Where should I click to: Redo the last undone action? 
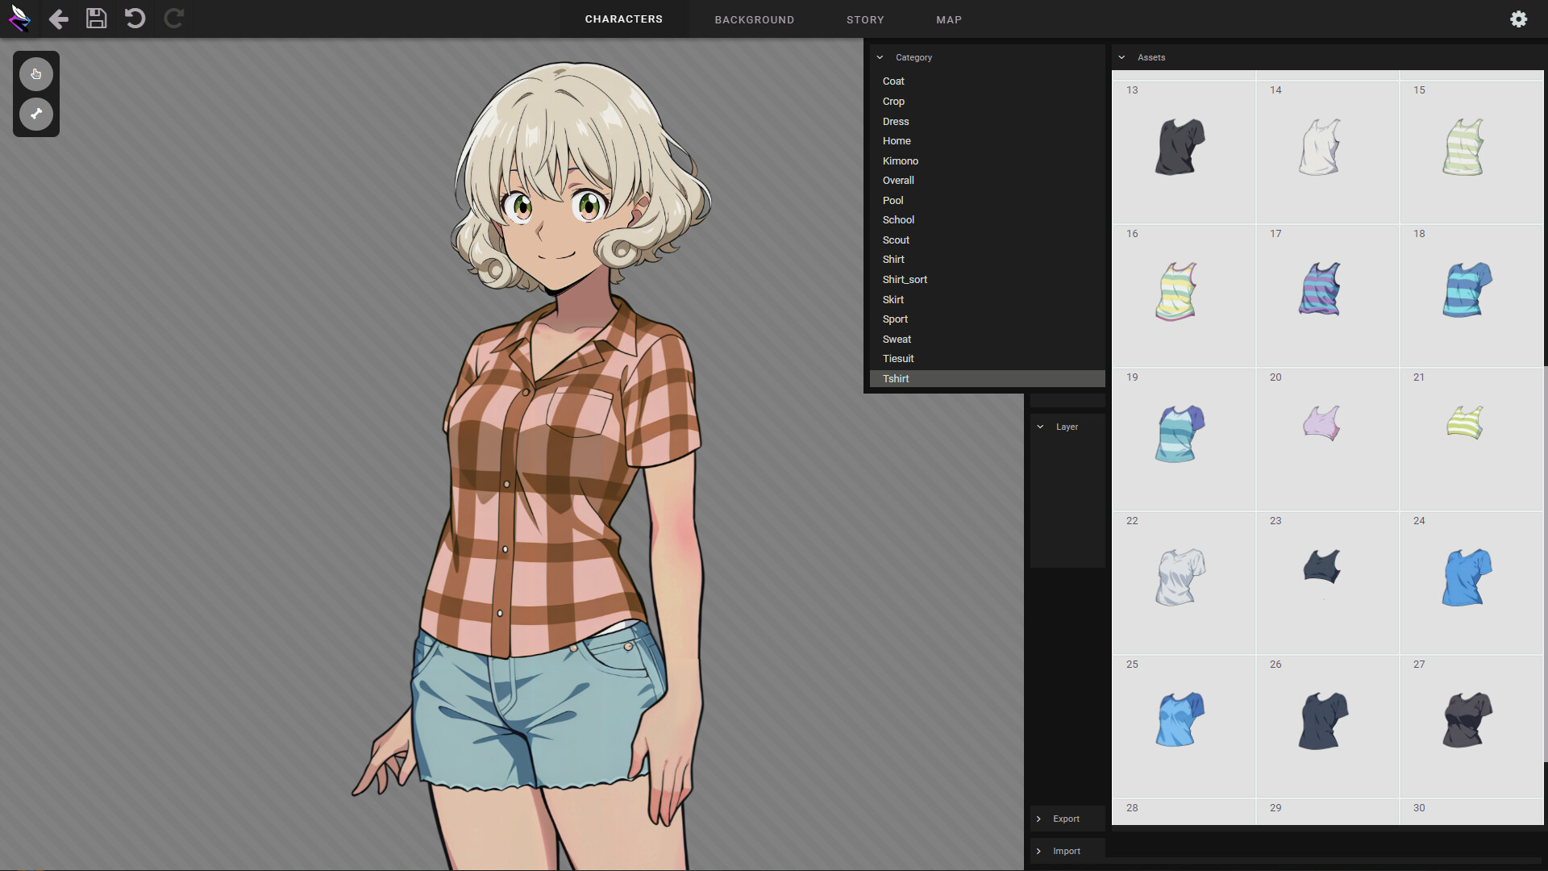173,19
